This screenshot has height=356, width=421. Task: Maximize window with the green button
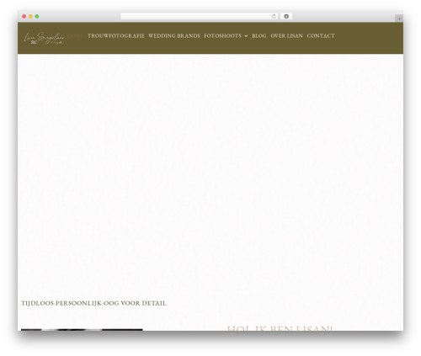pos(37,17)
